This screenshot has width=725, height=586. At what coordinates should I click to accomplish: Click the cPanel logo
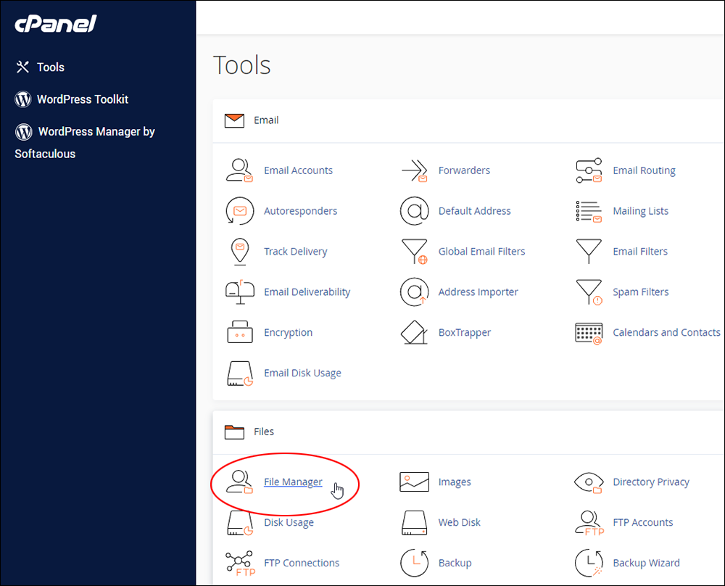[56, 24]
